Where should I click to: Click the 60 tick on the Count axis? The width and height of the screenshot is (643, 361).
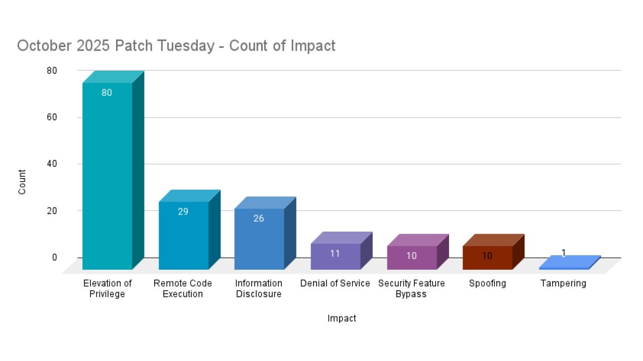click(x=52, y=117)
